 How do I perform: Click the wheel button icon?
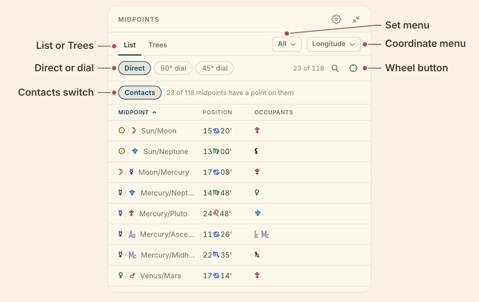[x=353, y=68]
